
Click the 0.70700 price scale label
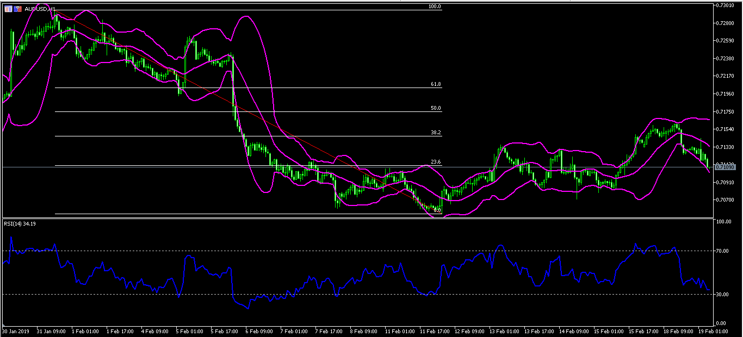tap(727, 200)
